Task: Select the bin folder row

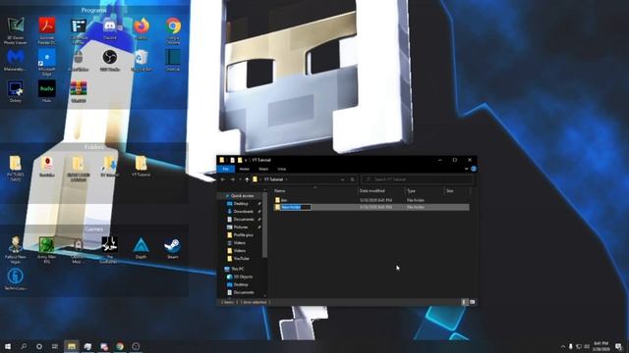Action: pyautogui.click(x=372, y=200)
